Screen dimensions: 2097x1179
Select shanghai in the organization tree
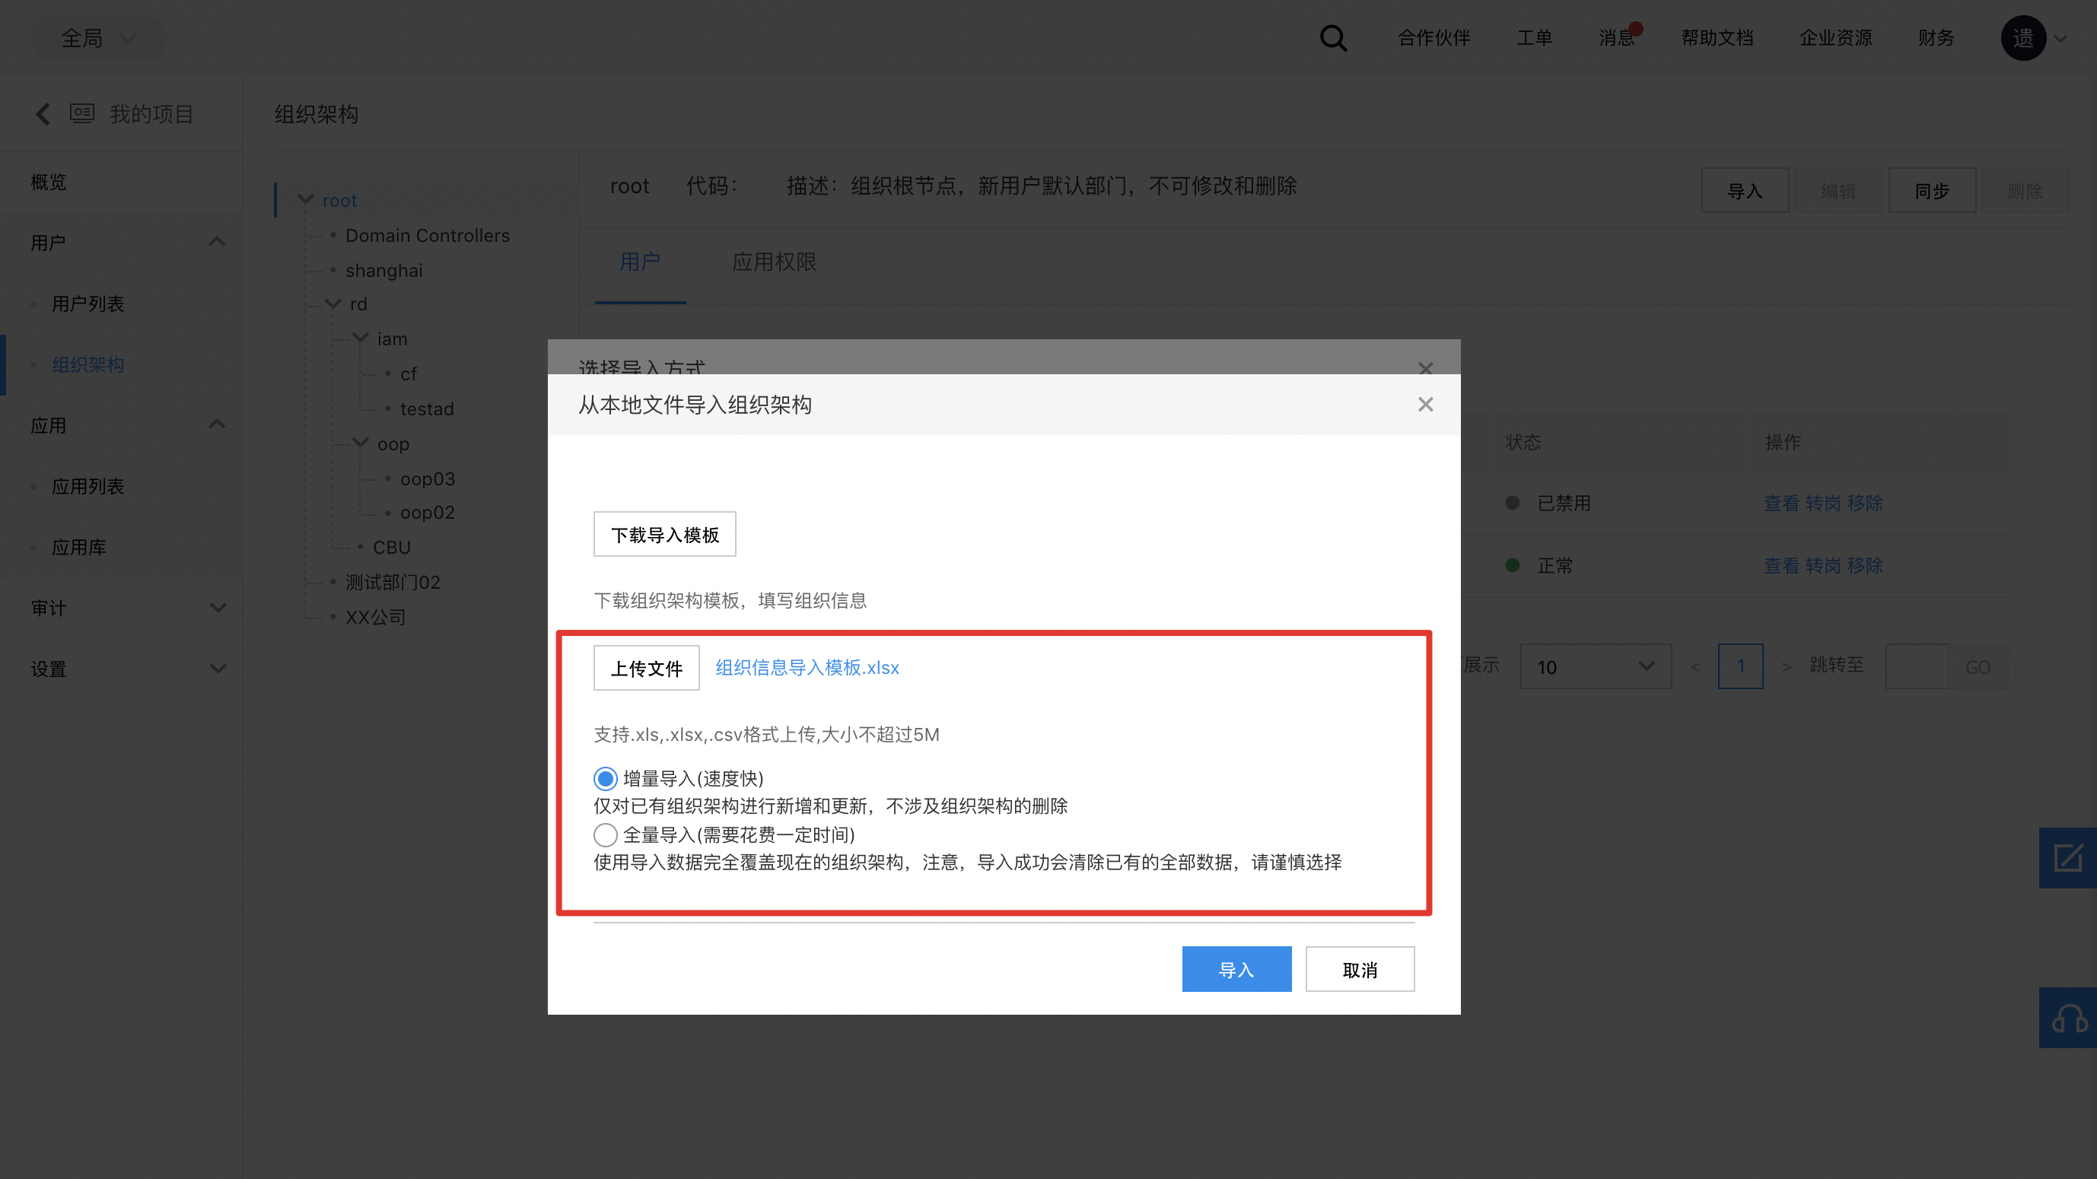point(384,270)
